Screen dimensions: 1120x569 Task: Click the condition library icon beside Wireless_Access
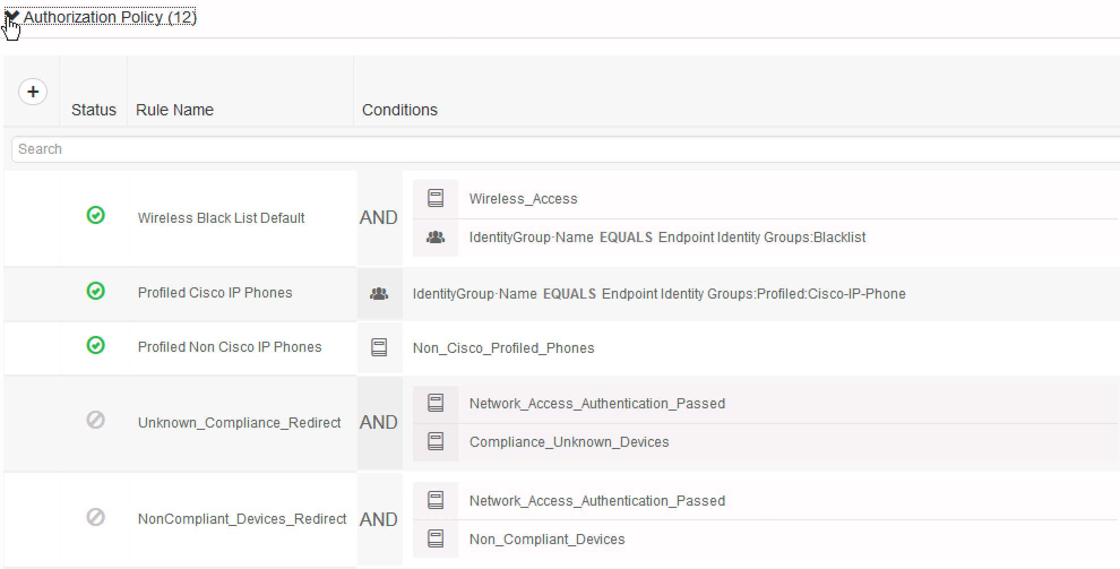click(x=436, y=197)
